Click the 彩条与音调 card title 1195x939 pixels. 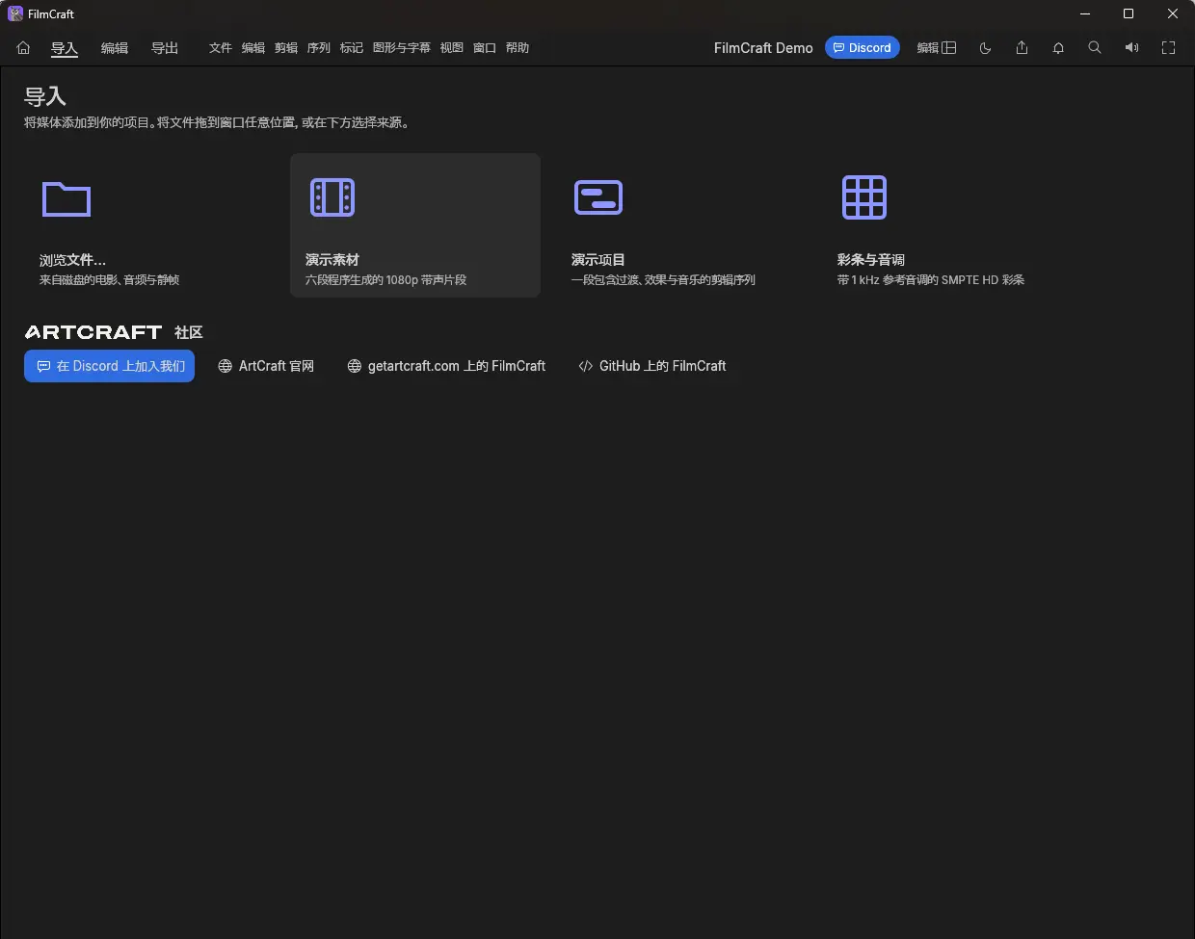pos(871,260)
